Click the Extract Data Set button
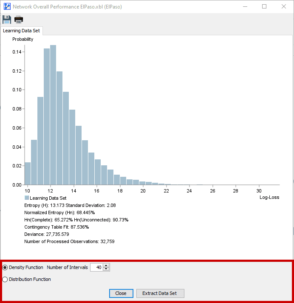Image resolution: width=294 pixels, height=303 pixels. click(160, 293)
